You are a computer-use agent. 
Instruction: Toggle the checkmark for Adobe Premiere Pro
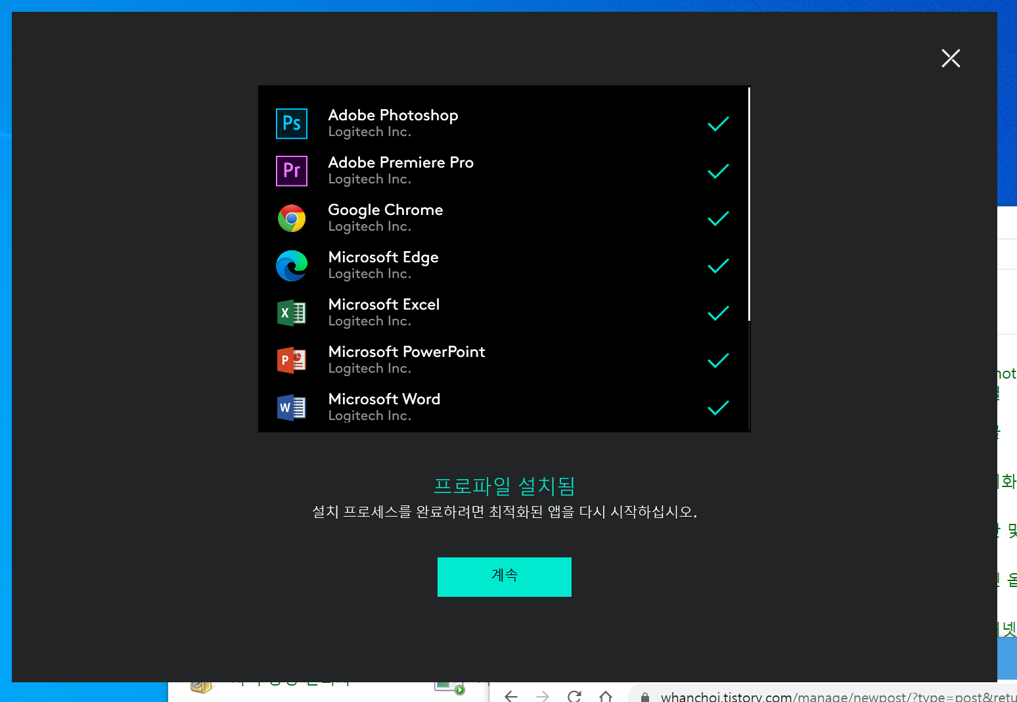(718, 171)
